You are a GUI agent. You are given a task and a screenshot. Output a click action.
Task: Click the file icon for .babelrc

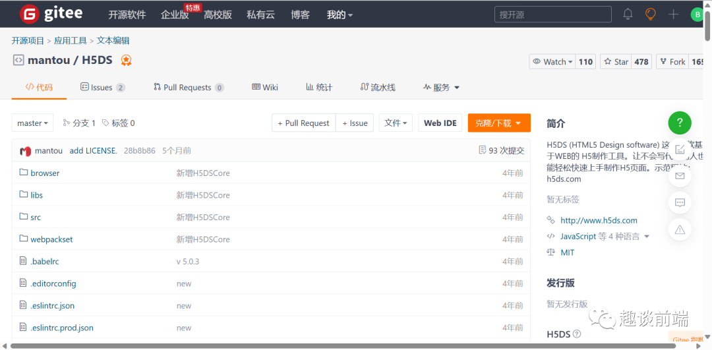pyautogui.click(x=24, y=260)
